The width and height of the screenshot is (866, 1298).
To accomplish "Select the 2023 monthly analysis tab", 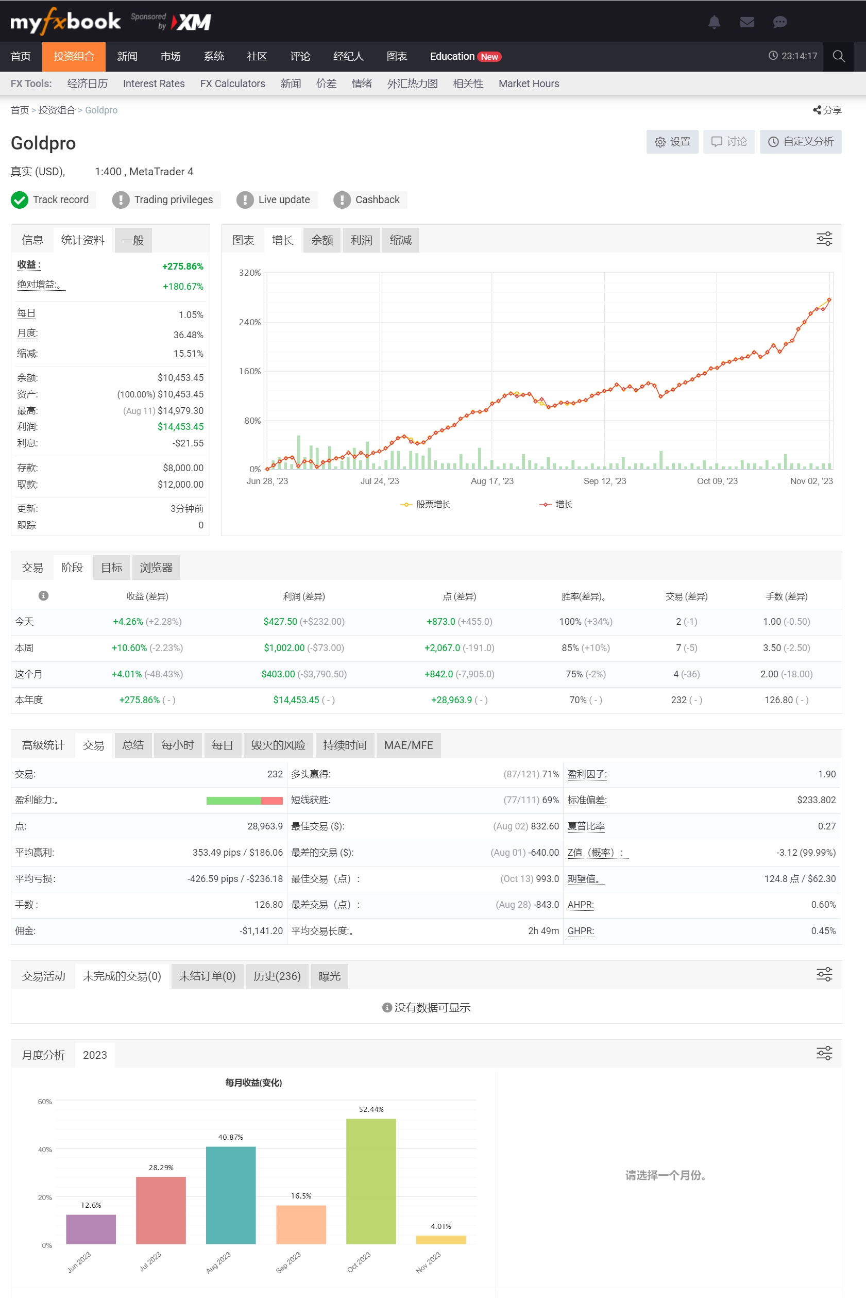I will 95,1055.
